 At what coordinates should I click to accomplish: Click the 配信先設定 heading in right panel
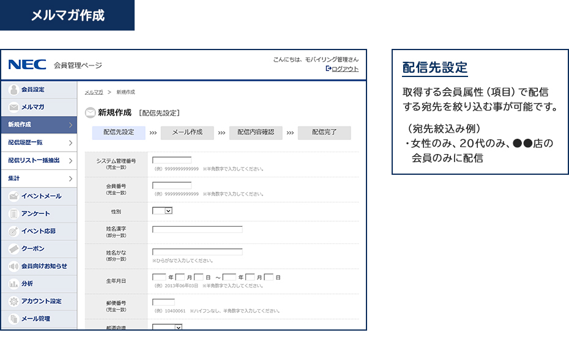[435, 68]
